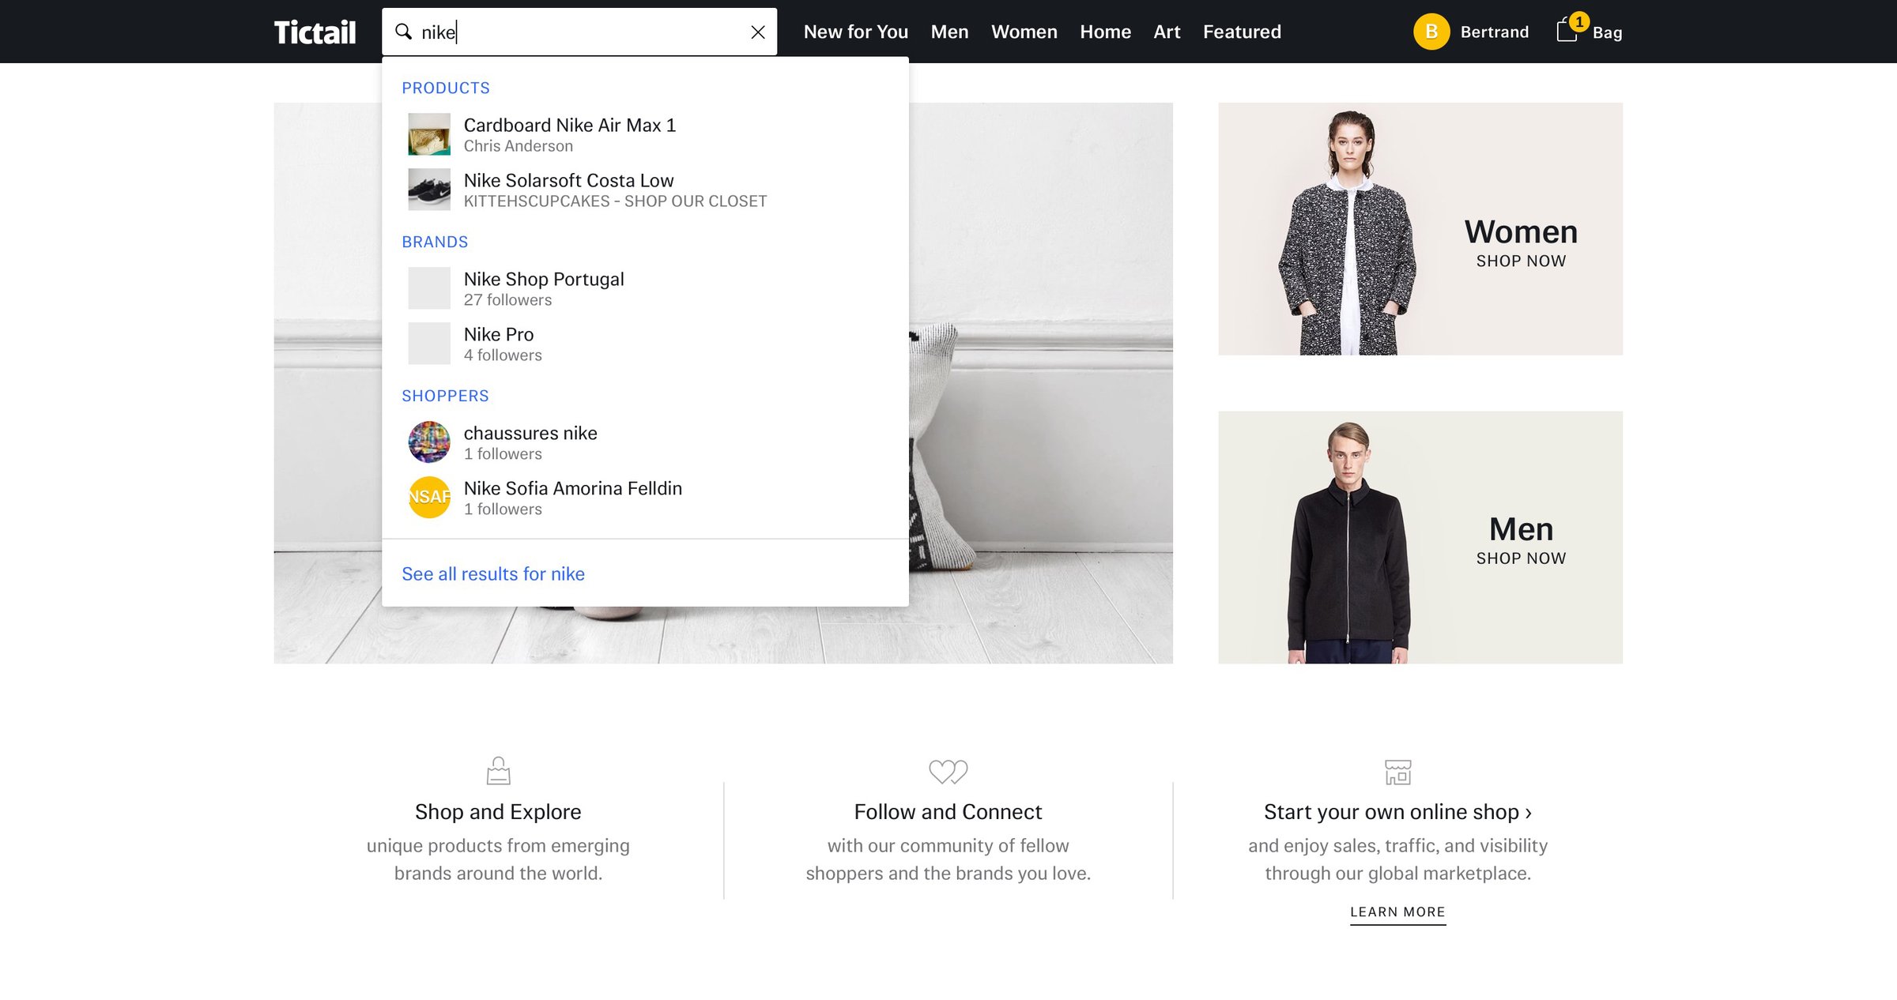Viewport: 1897px width, 1000px height.
Task: Select Cardboard Nike Air Max 1 thumbnail
Action: 429,134
